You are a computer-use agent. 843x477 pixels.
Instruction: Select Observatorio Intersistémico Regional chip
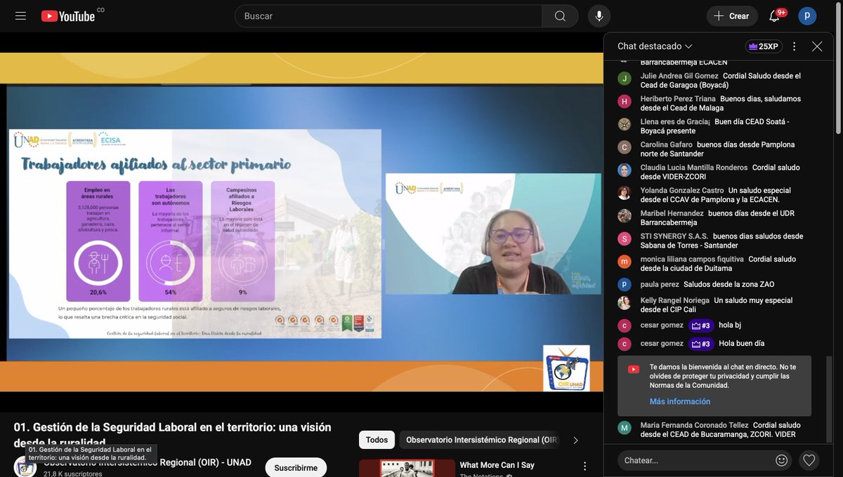click(x=481, y=440)
